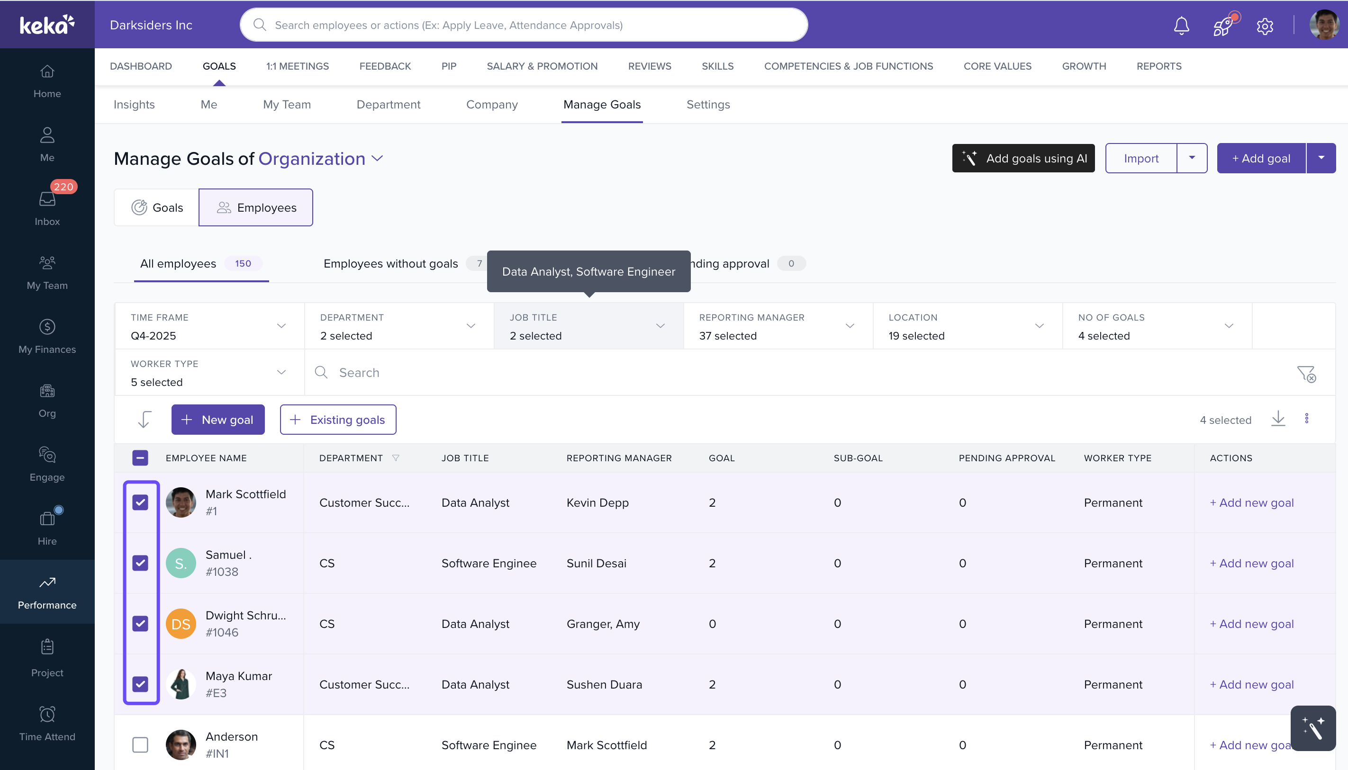Click the rocket updates icon
The height and width of the screenshot is (770, 1348).
coord(1223,26)
